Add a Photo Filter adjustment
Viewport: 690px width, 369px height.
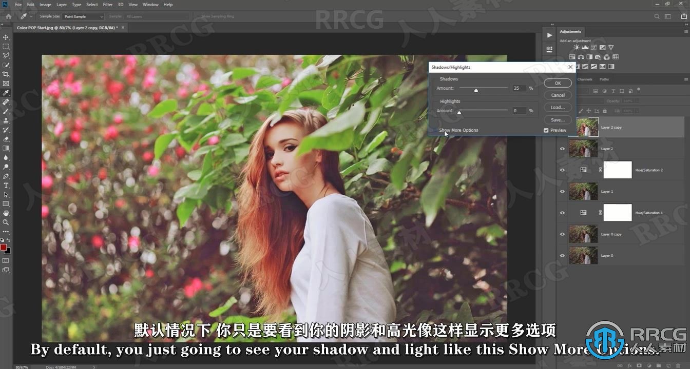pos(598,57)
